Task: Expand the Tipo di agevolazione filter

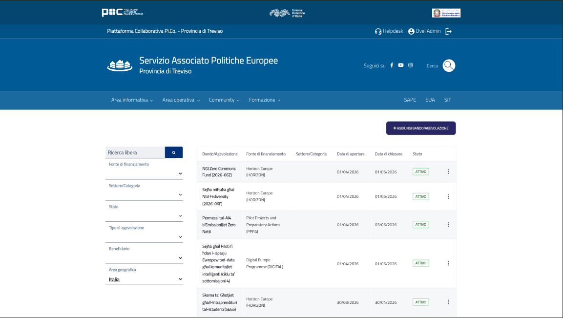Action: [x=180, y=236]
